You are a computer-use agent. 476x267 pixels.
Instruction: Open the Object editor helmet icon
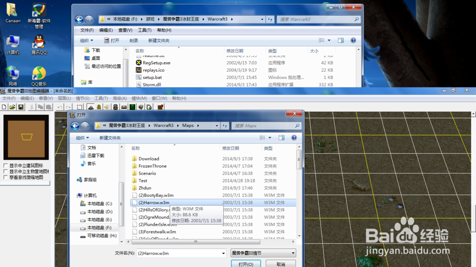point(115,107)
